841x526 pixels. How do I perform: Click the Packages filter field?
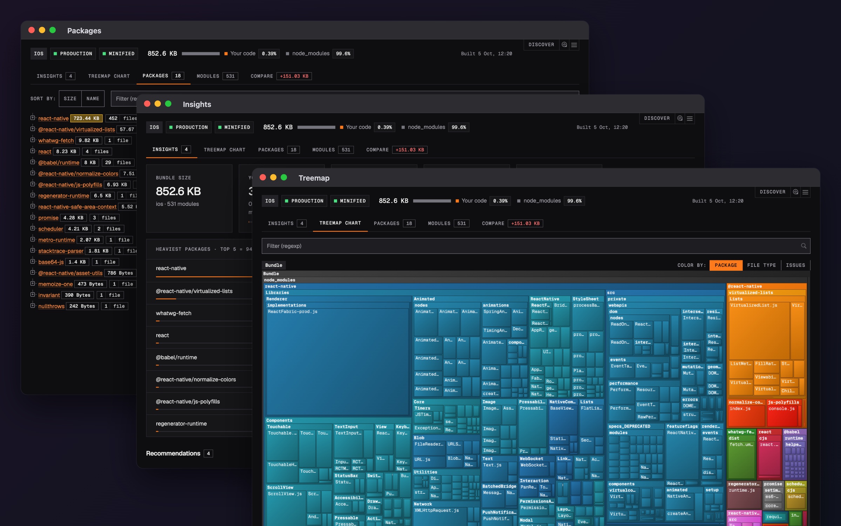(124, 99)
